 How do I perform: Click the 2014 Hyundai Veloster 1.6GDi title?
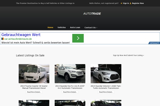coord(106,87)
